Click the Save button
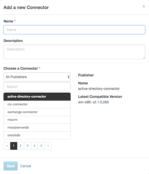The width and height of the screenshot is (149, 174). coord(11,166)
